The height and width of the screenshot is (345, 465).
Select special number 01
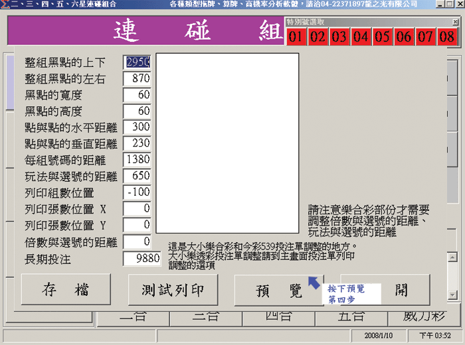[296, 36]
